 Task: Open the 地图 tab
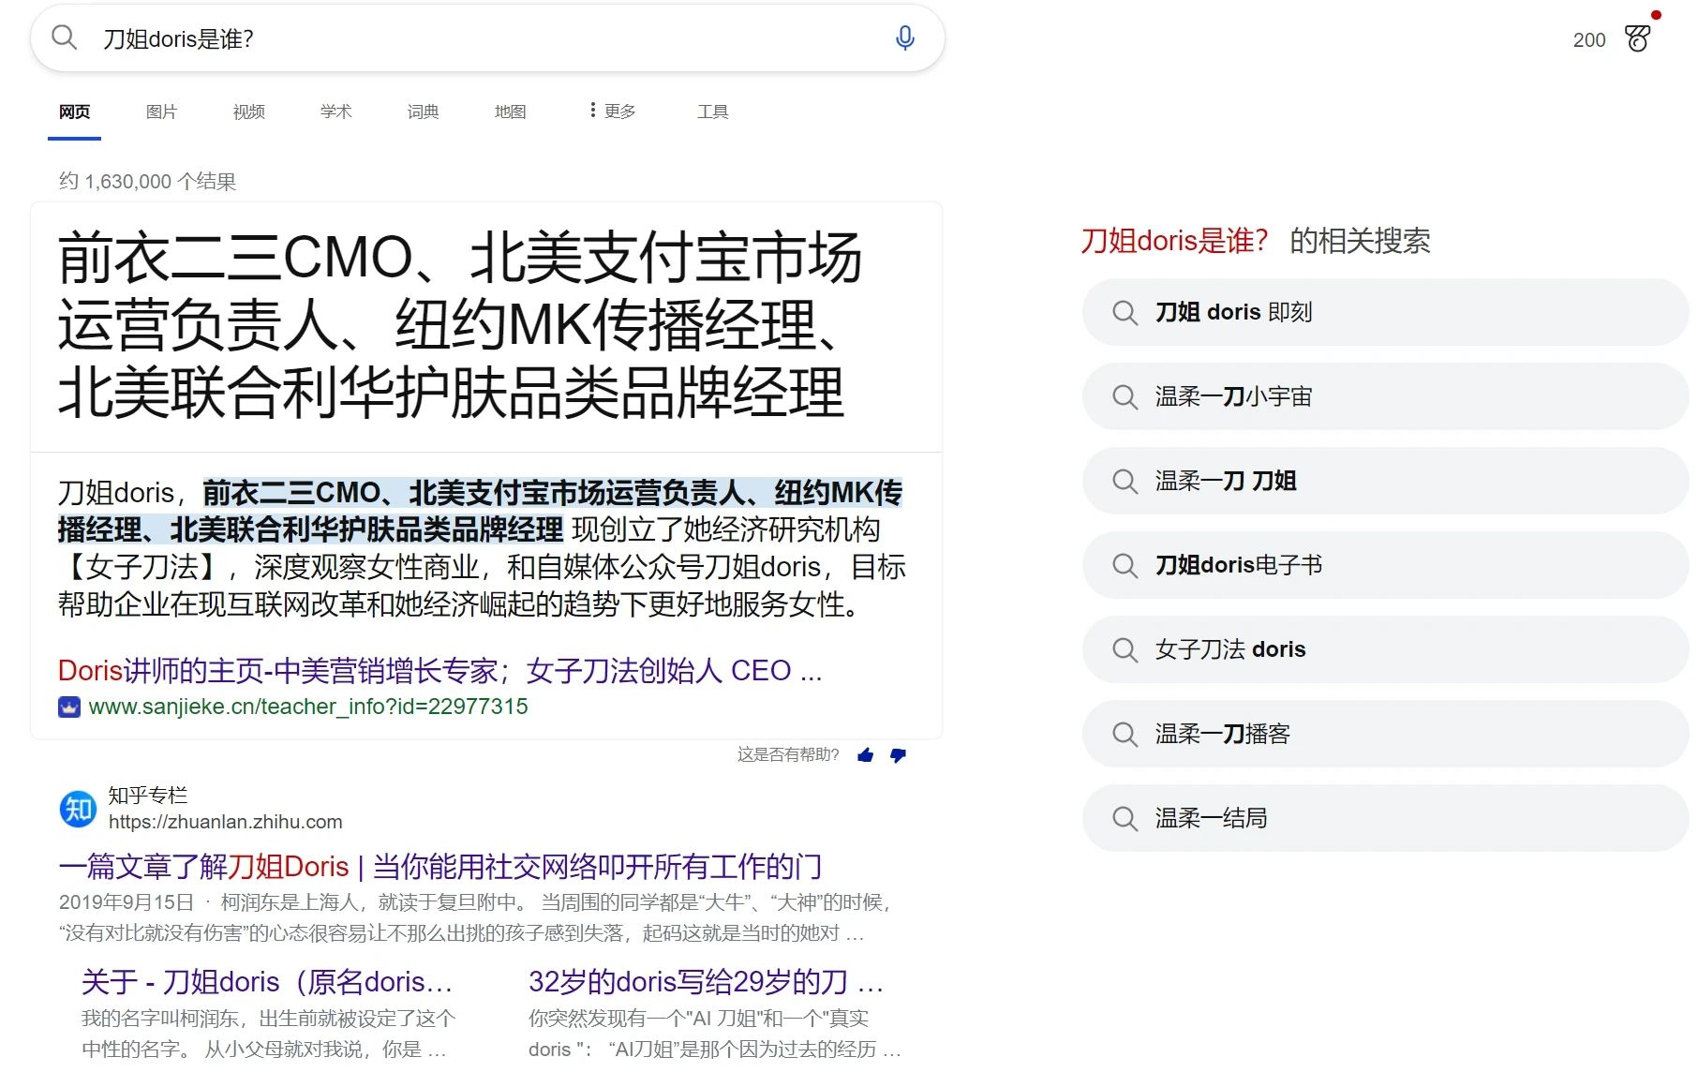point(510,112)
